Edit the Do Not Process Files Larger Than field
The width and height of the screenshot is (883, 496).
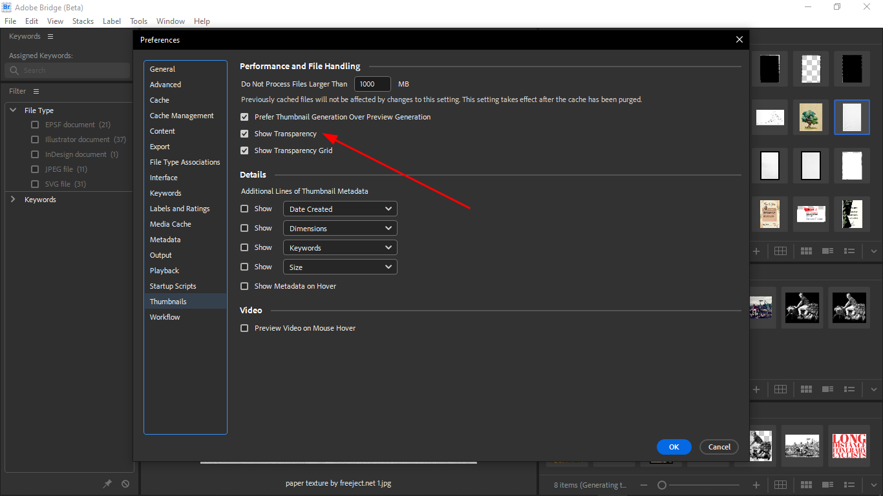(372, 83)
